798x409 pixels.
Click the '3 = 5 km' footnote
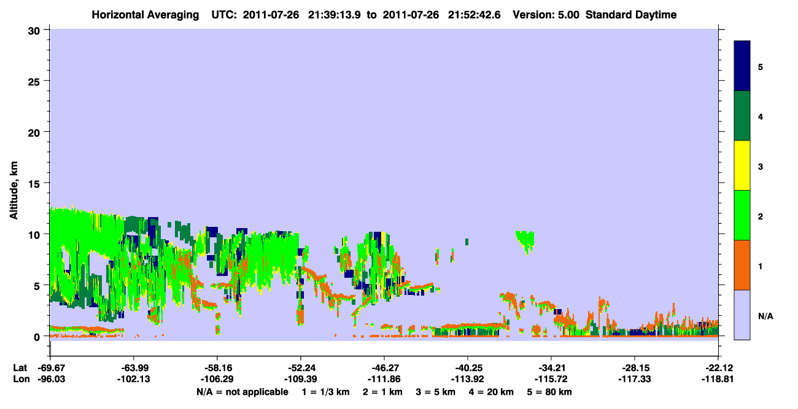436,392
